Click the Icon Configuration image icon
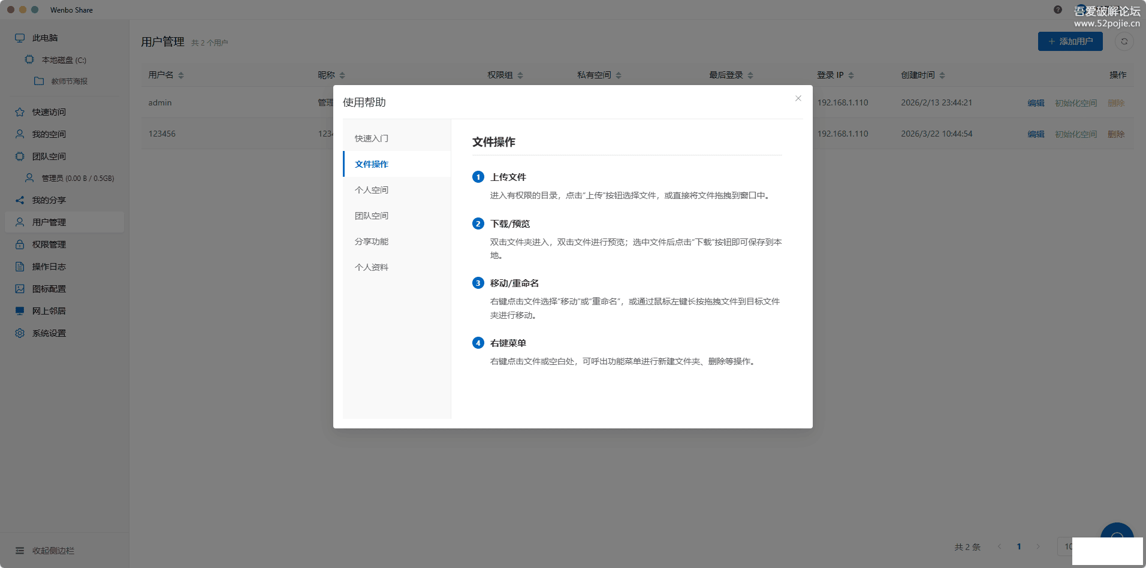This screenshot has height=568, width=1146. 20,289
